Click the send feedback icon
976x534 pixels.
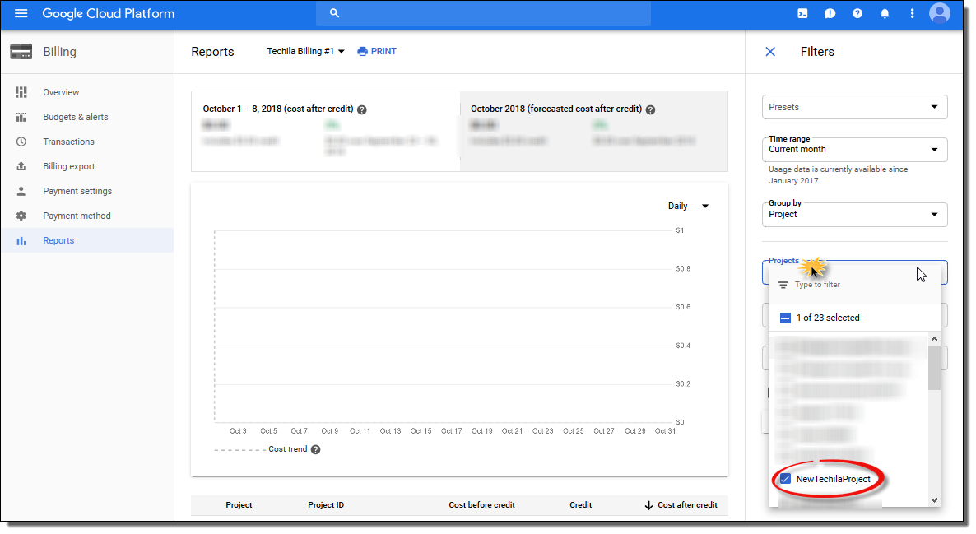click(x=830, y=14)
